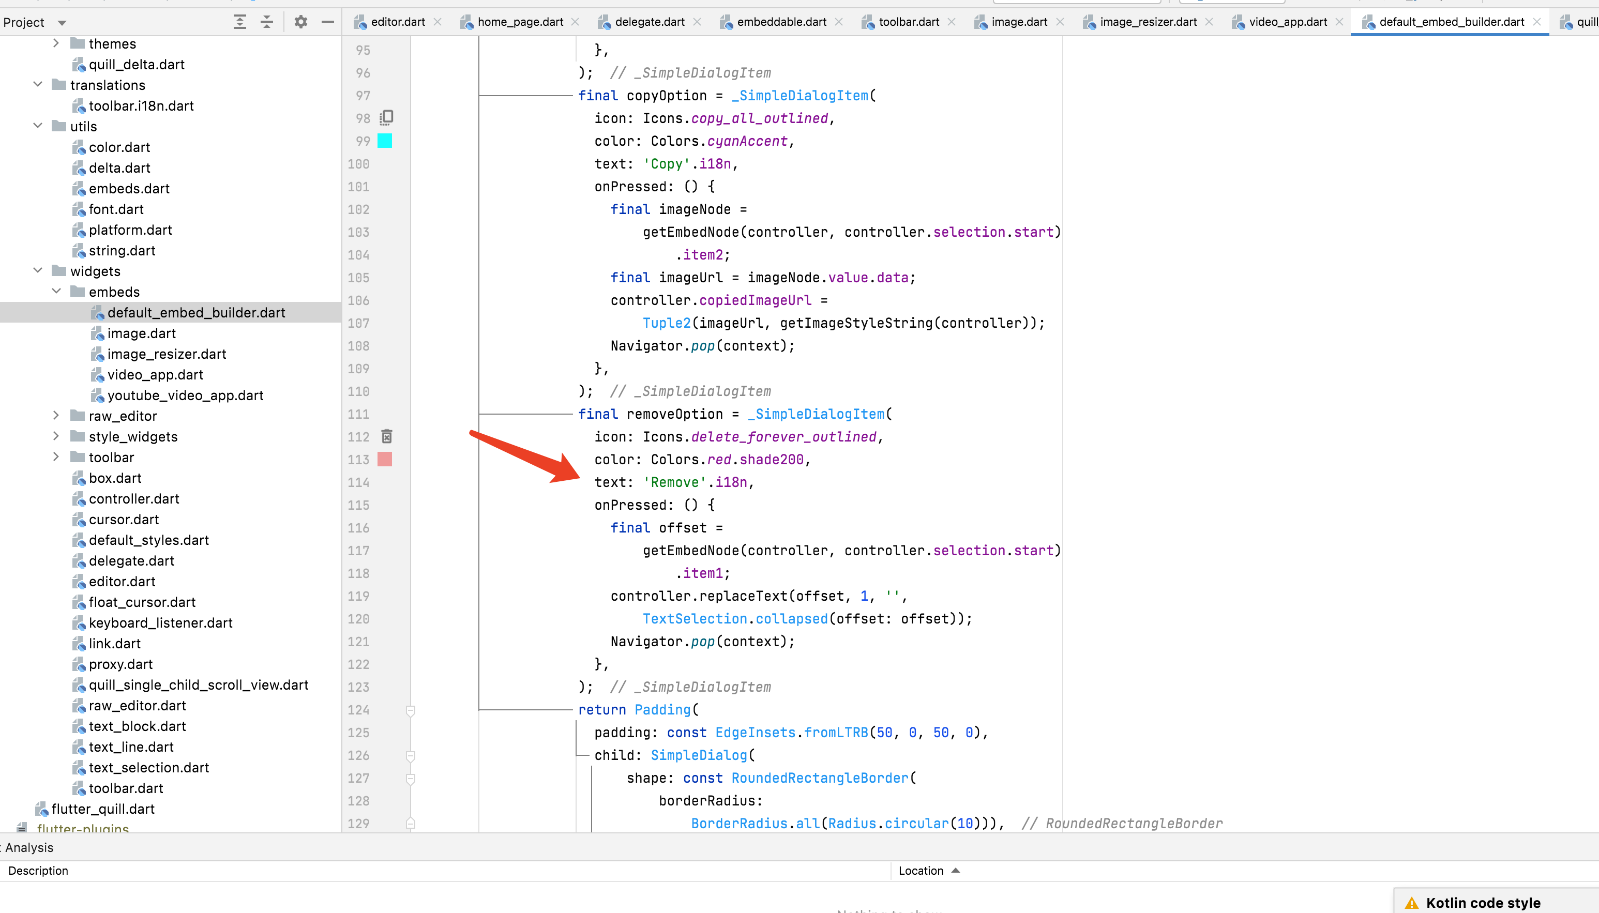Viewport: 1599px width, 913px height.
Task: Click the Kotlin code style warning icon
Action: [1411, 903]
